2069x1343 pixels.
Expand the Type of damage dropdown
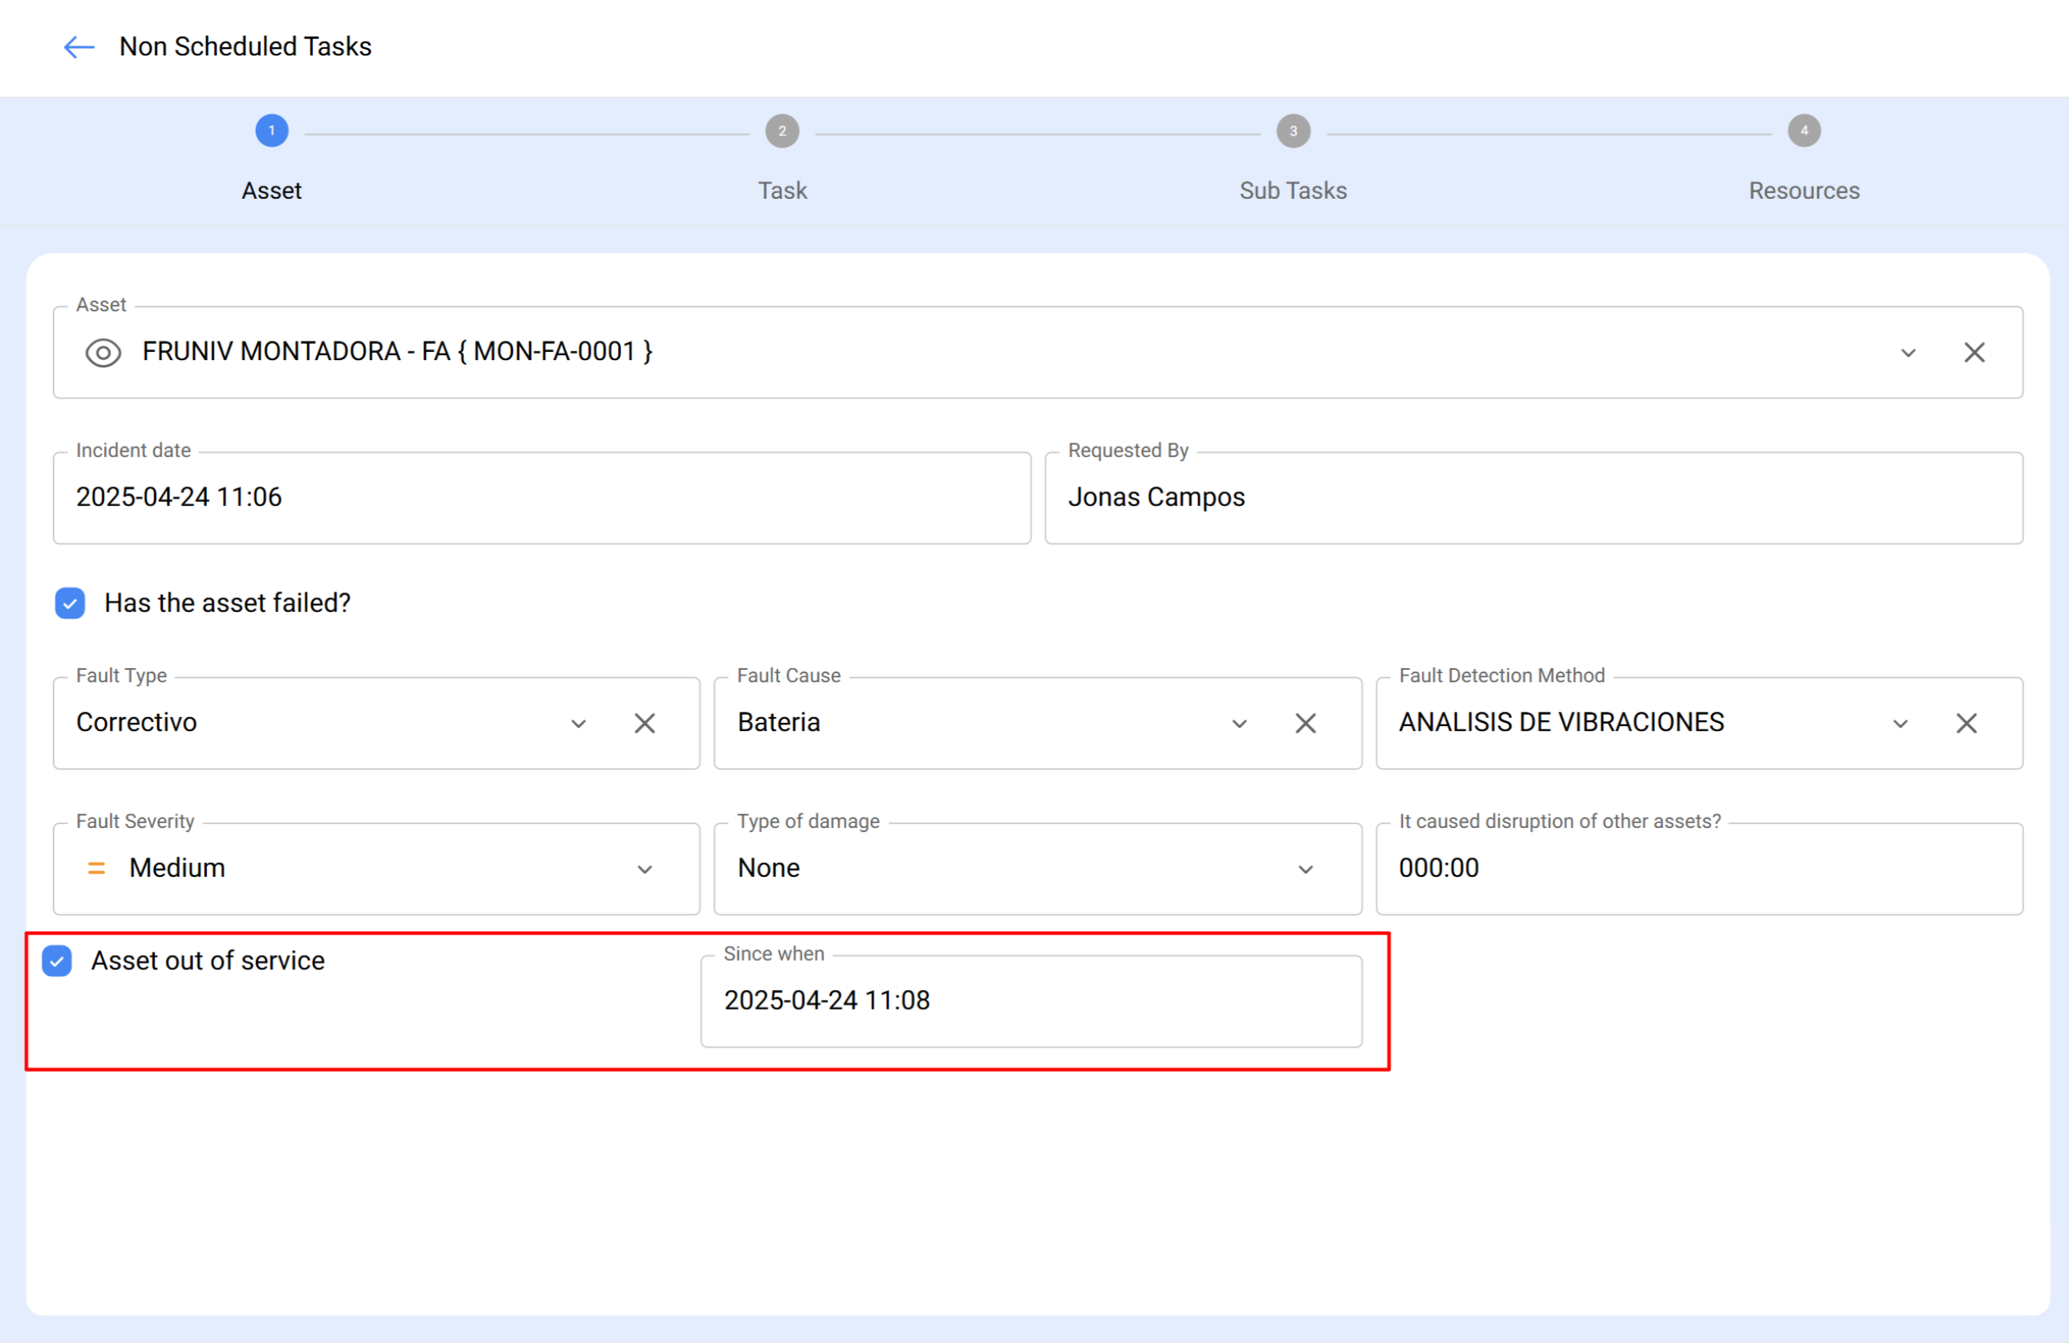point(1305,869)
